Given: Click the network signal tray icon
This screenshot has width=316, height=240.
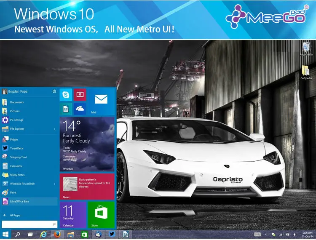Looking at the screenshot, I should [281, 235].
